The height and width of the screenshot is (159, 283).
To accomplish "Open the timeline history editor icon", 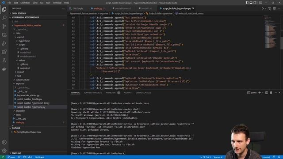I will point(270,8).
